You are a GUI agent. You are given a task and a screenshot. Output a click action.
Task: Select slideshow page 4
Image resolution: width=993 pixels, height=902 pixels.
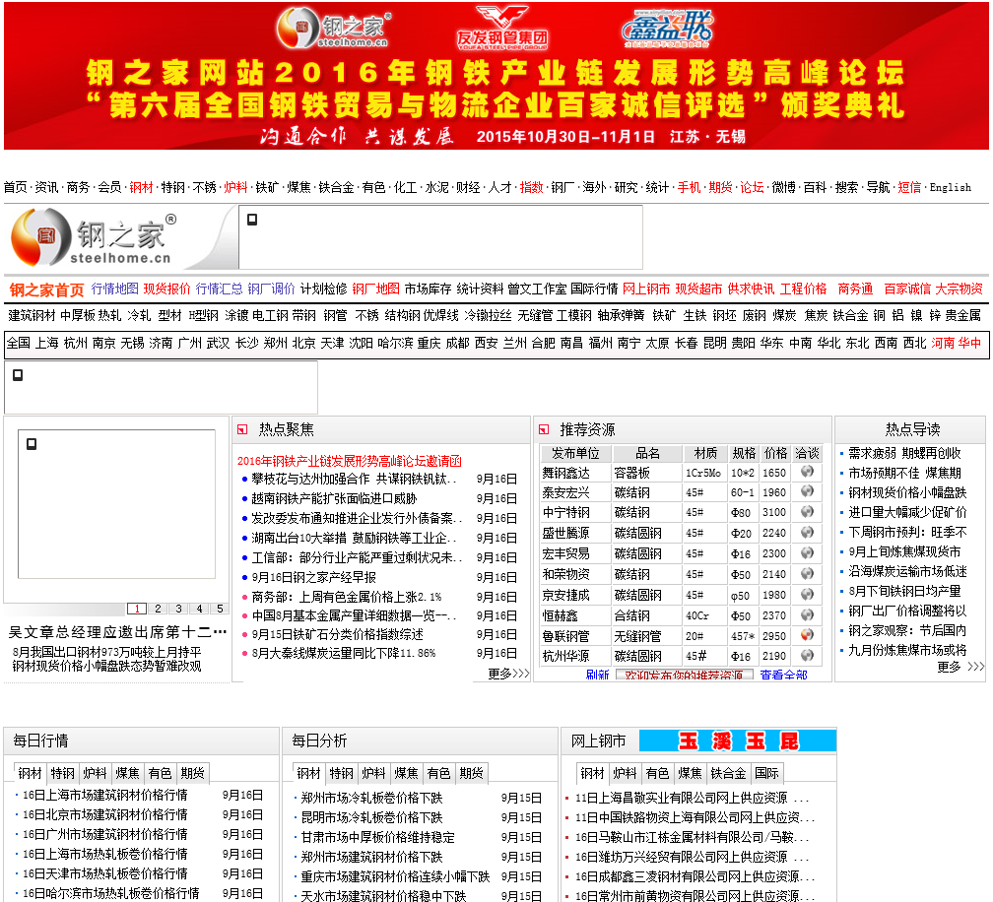(x=199, y=609)
